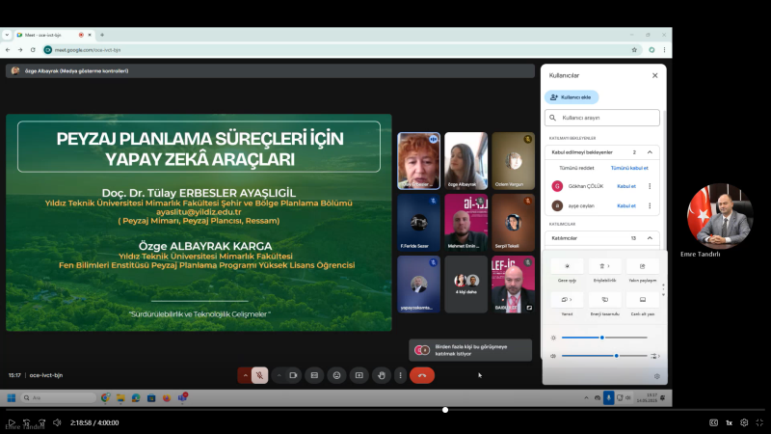The height and width of the screenshot is (434, 771).
Task: Toggle Gece ışığı night light
Action: (567, 266)
